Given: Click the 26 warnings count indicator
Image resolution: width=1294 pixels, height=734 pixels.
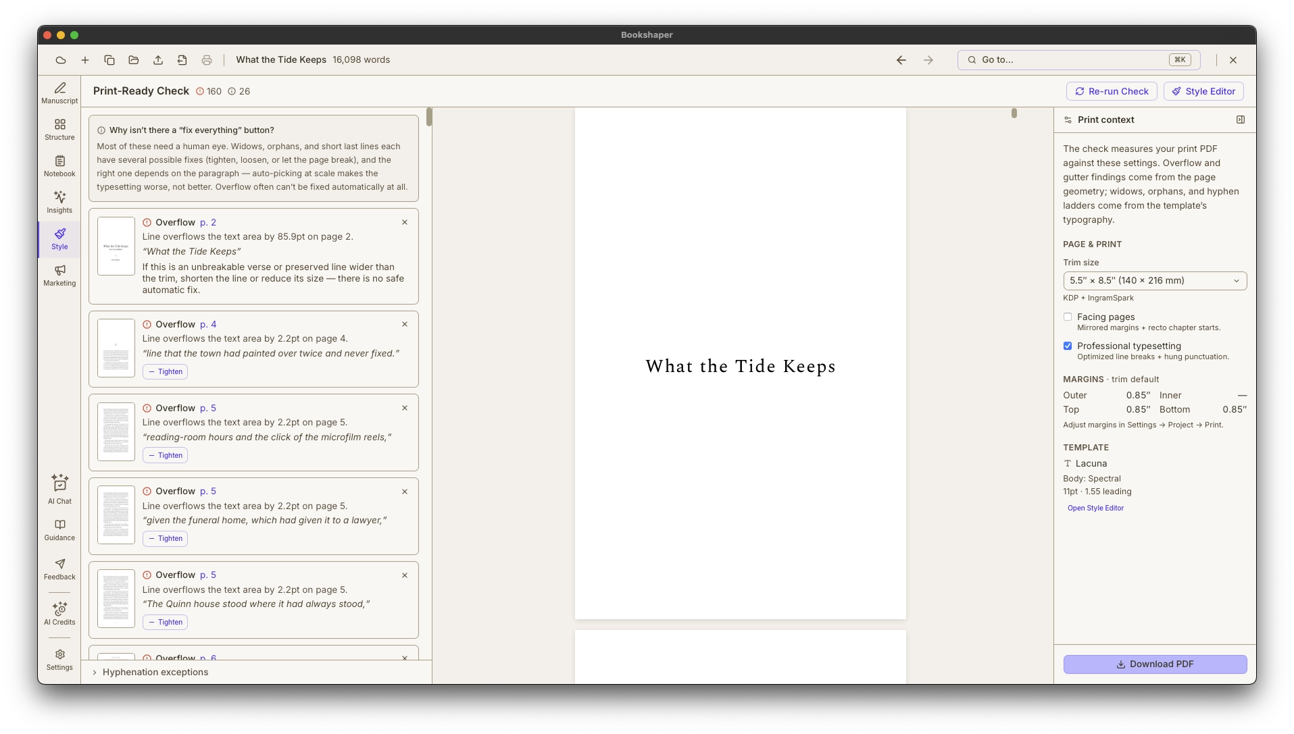Looking at the screenshot, I should click(239, 91).
